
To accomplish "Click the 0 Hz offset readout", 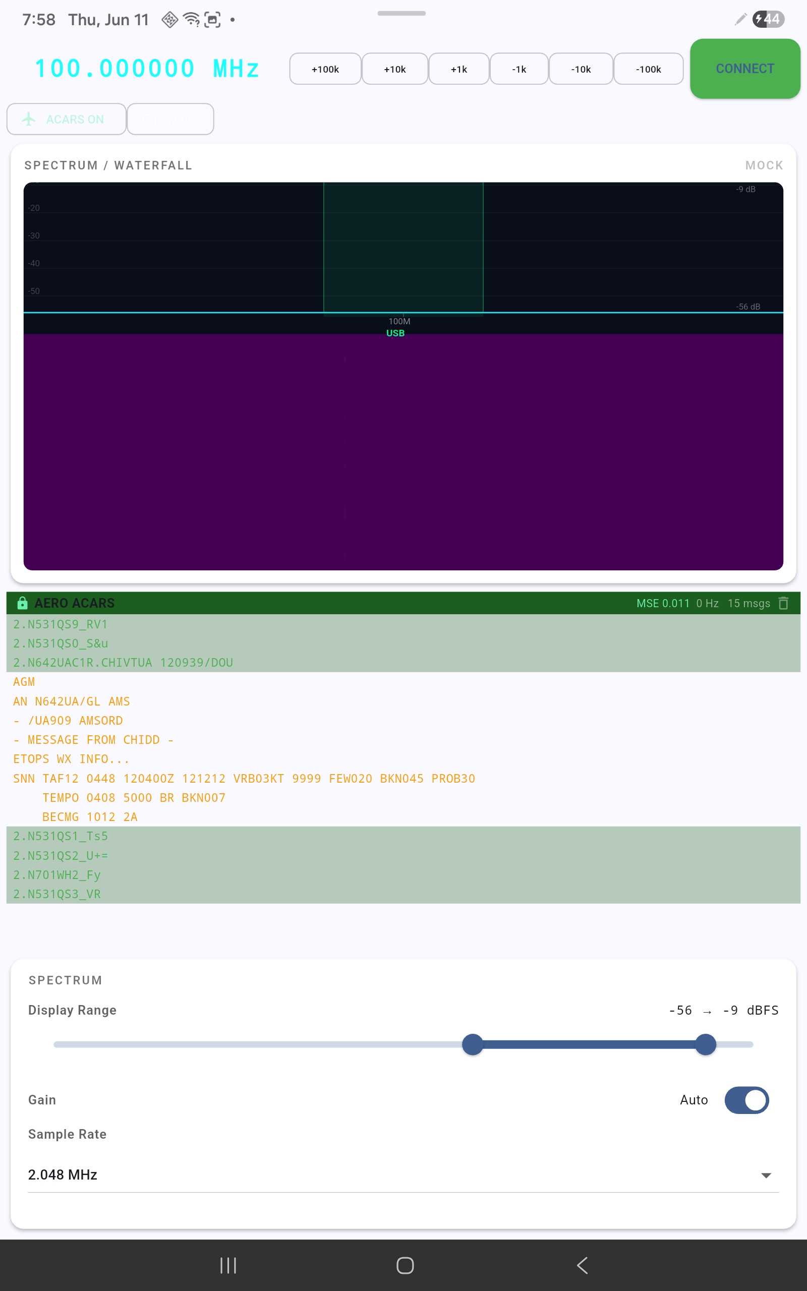I will click(x=707, y=603).
